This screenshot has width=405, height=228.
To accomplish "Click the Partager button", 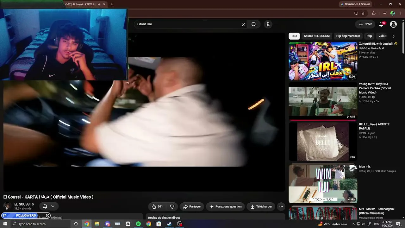I will tap(192, 207).
